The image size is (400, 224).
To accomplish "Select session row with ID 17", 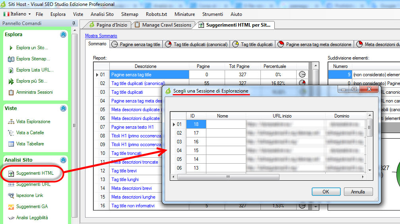I will tap(196, 133).
